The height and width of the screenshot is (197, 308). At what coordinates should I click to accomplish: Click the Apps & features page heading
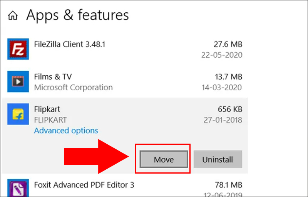pos(77,15)
